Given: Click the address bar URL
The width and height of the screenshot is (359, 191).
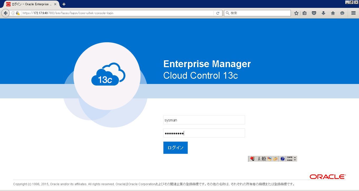Looking at the screenshot, I should [117, 13].
